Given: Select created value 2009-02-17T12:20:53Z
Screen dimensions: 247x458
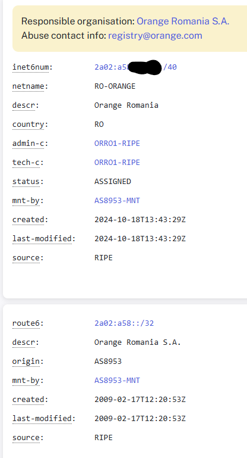Looking at the screenshot, I should [140, 400].
